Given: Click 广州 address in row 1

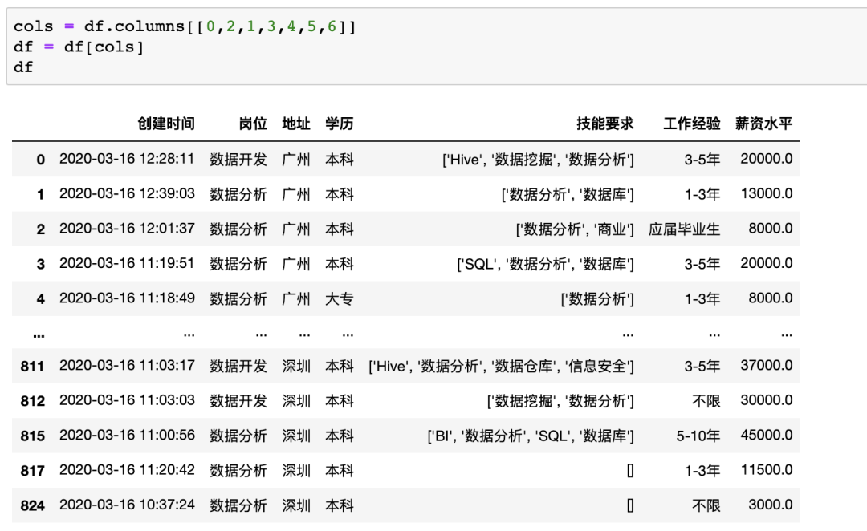Looking at the screenshot, I should pos(295,194).
